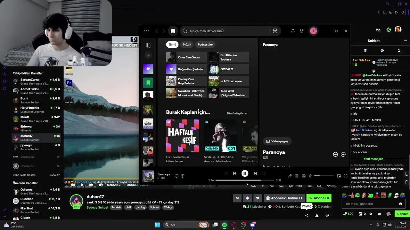The height and width of the screenshot is (230, 410).
Task: Open the Spotify play queue
Action: pyautogui.click(x=297, y=176)
